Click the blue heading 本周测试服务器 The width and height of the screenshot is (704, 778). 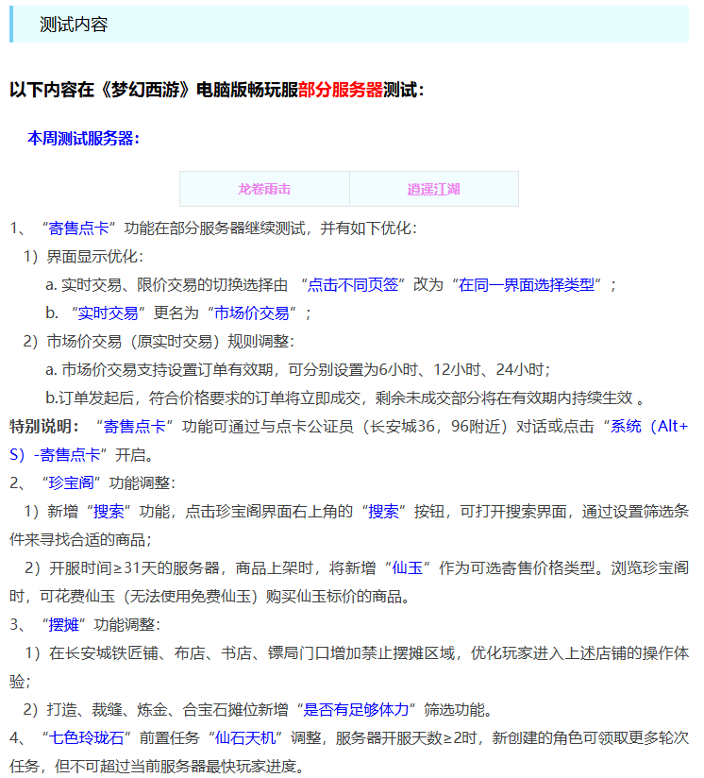[83, 139]
